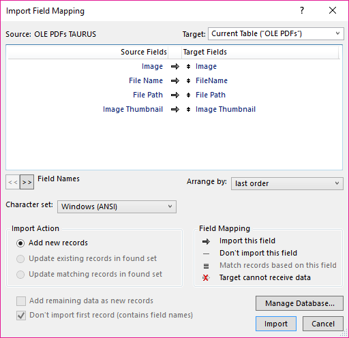Toggle import arrow for Image field
Image resolution: width=349 pixels, height=338 pixels.
(x=175, y=67)
